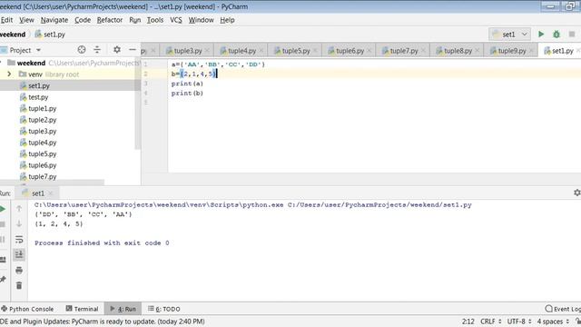Toggle soft-wrap in the run console
The image size is (581, 327).
pos(19,240)
